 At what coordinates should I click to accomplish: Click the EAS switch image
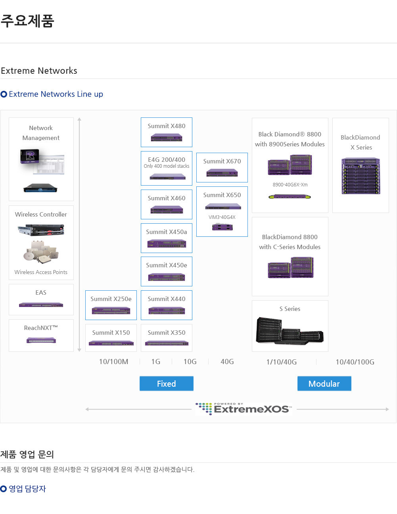click(41, 305)
